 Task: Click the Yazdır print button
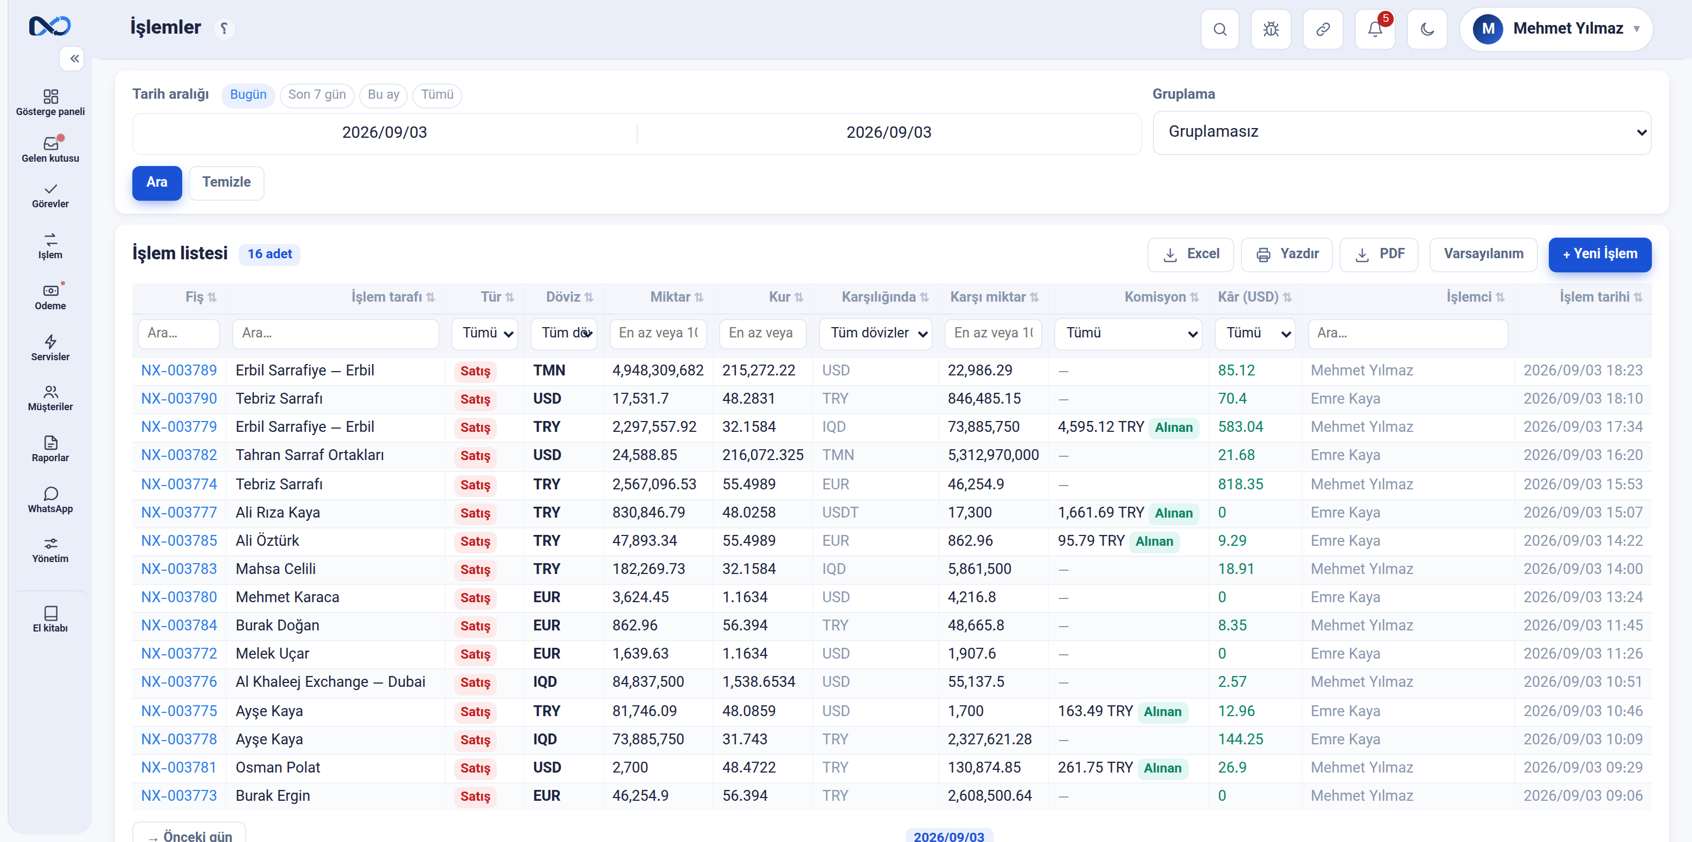[1287, 254]
